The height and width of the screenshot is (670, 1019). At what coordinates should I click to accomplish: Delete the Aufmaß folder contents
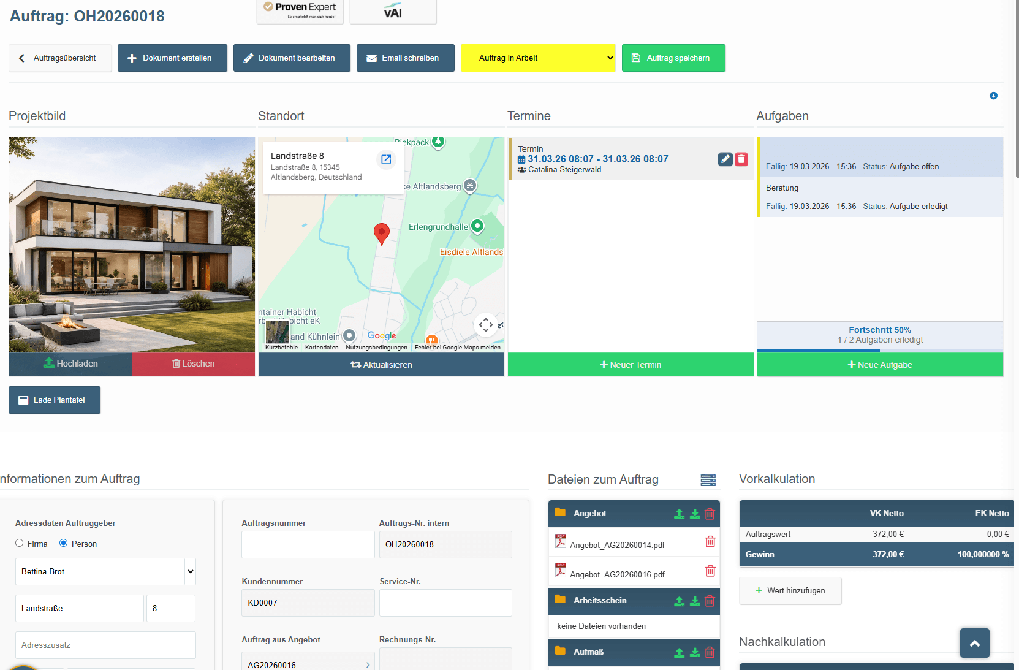point(710,652)
